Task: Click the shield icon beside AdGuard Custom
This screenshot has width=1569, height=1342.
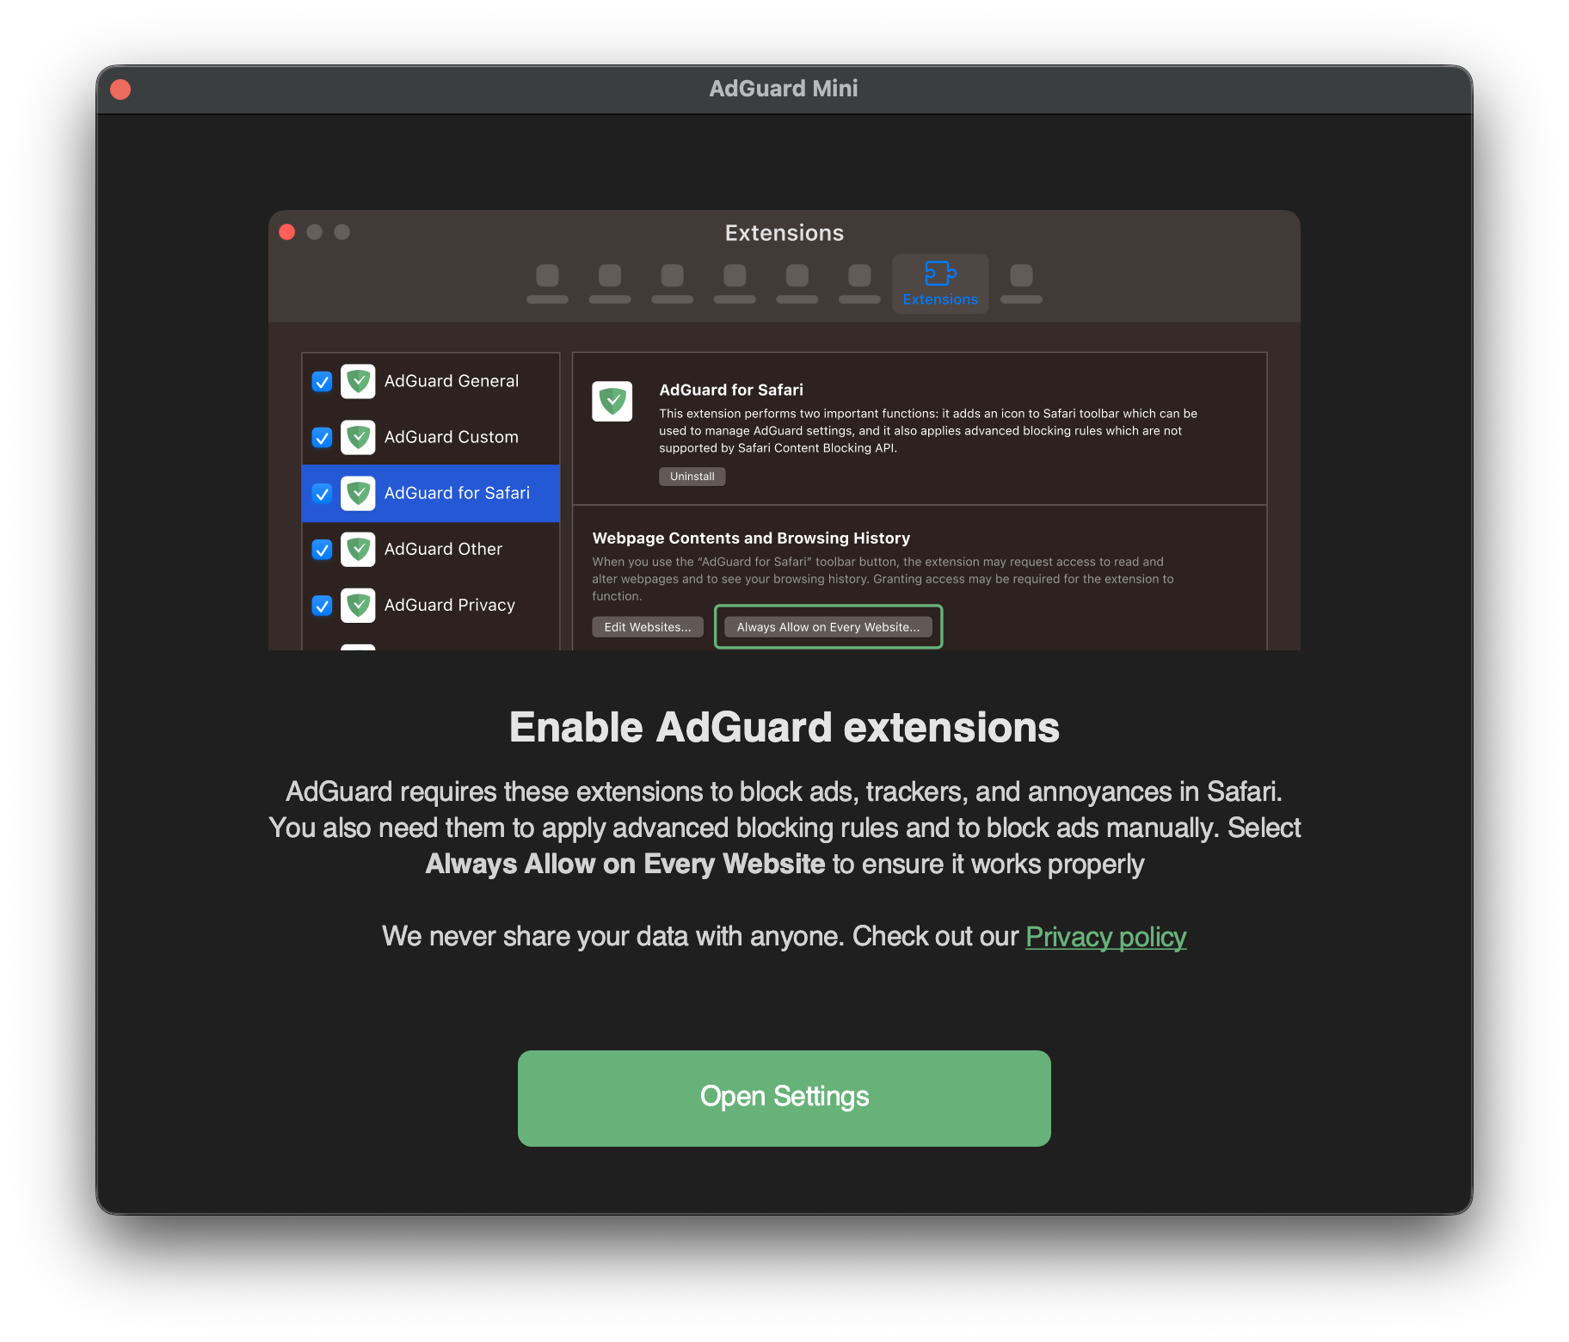Action: click(x=358, y=437)
